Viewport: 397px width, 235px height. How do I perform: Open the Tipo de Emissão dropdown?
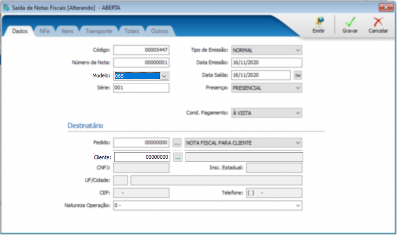(297, 50)
